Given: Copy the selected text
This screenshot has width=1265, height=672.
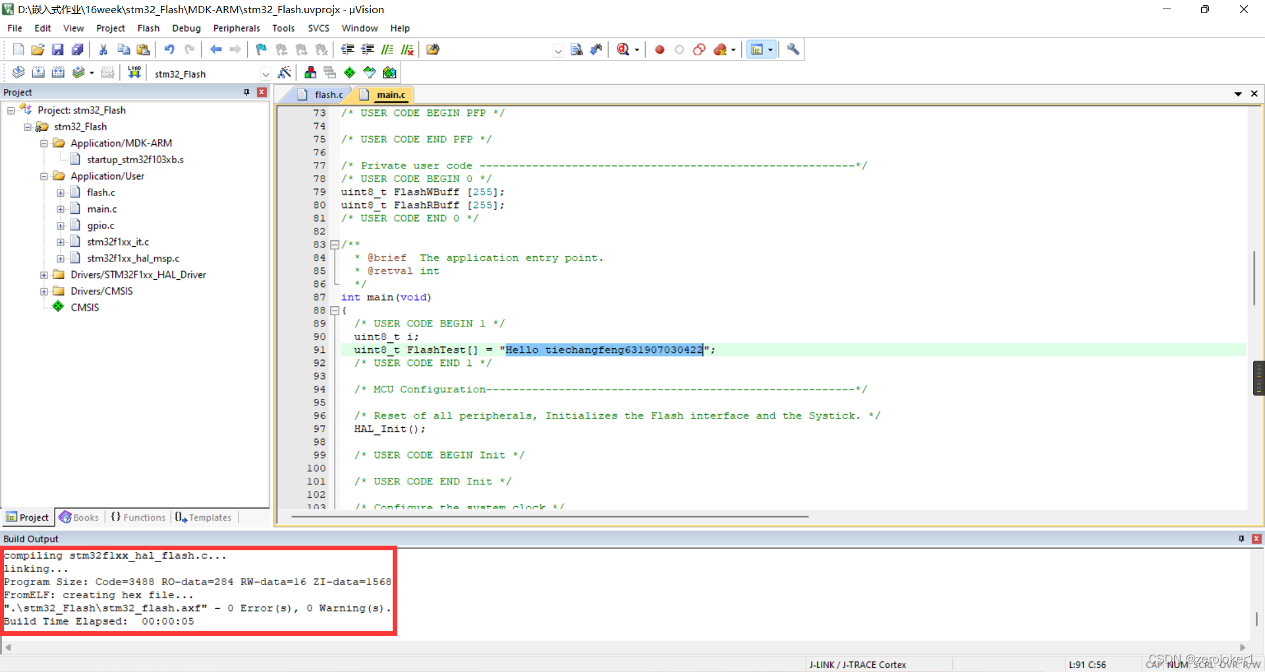Looking at the screenshot, I should click(123, 49).
